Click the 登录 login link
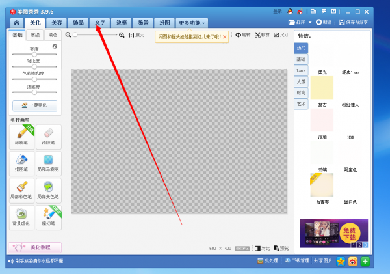390x274 pixels. [x=278, y=12]
